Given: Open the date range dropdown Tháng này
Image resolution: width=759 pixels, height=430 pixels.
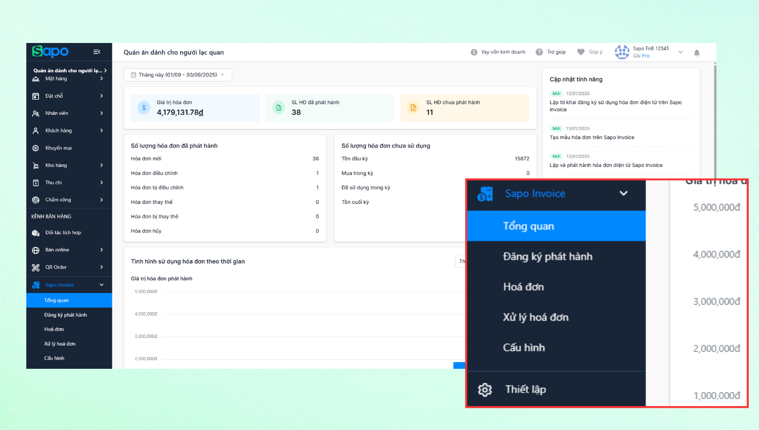Looking at the screenshot, I should pyautogui.click(x=178, y=75).
